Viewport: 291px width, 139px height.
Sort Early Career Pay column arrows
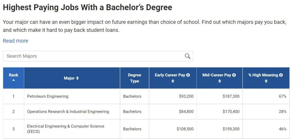point(173,81)
